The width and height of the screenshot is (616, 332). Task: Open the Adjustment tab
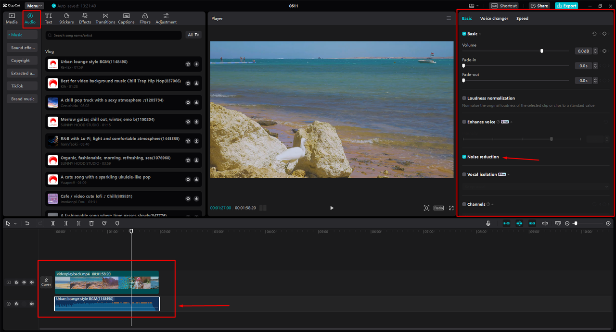click(x=166, y=19)
